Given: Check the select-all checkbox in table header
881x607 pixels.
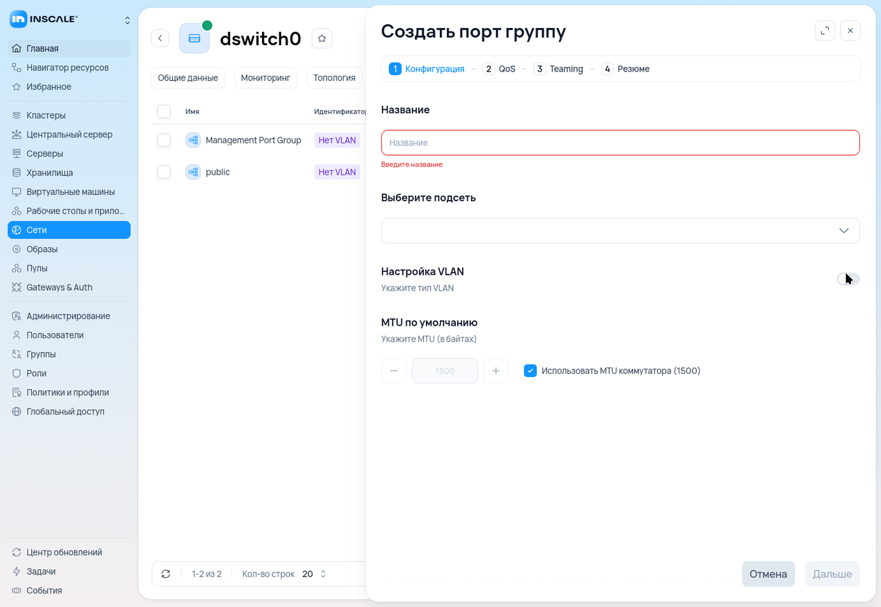Looking at the screenshot, I should click(164, 112).
